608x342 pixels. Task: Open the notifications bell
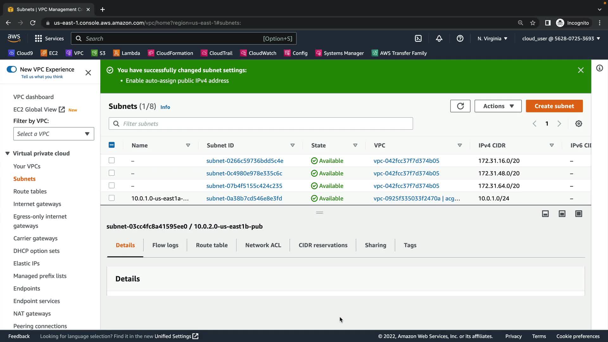tap(439, 39)
